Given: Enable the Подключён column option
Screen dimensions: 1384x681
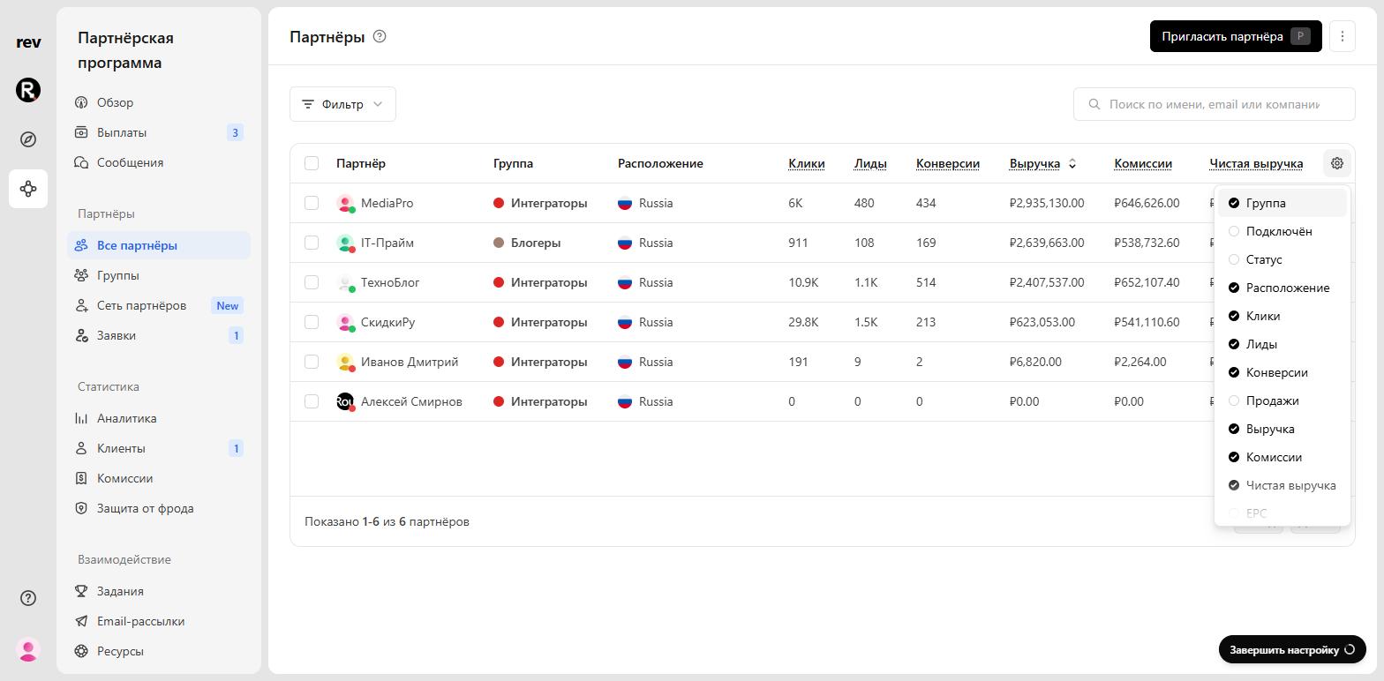Looking at the screenshot, I should (x=1282, y=231).
